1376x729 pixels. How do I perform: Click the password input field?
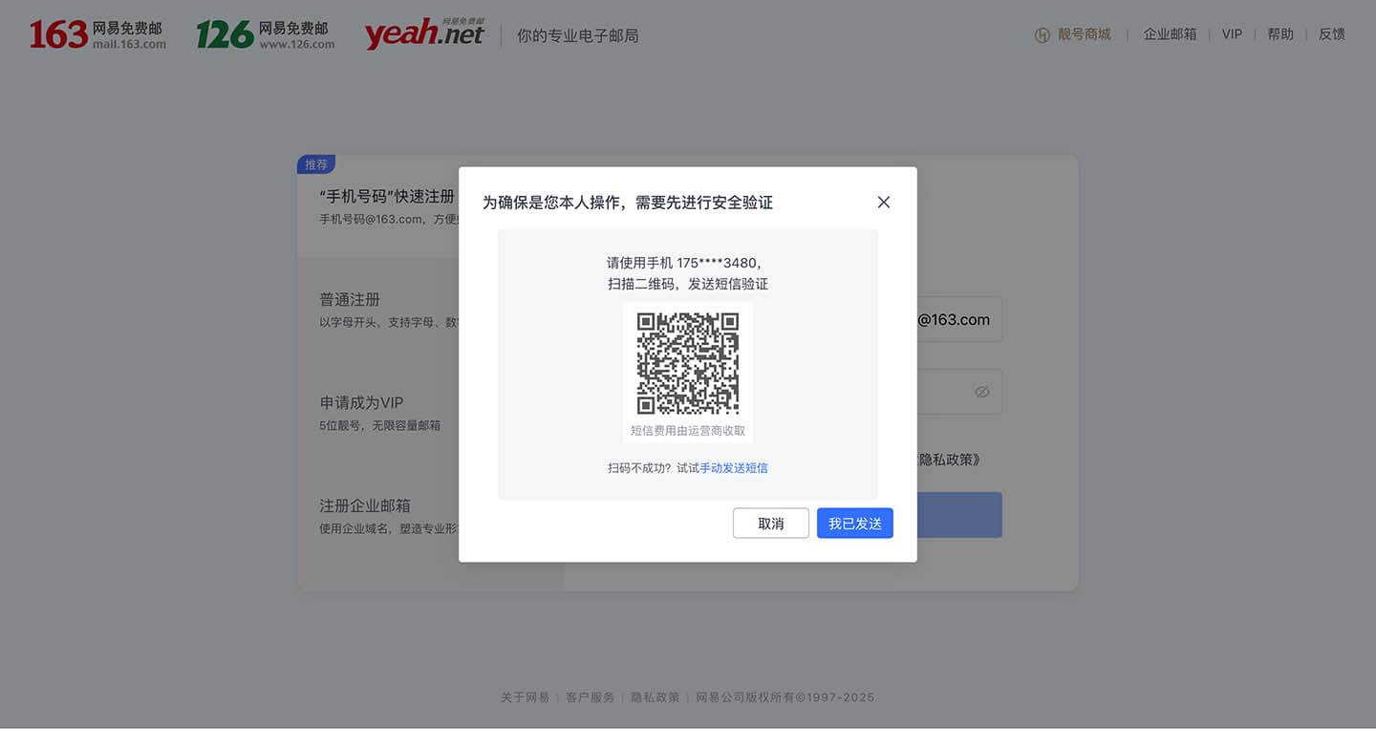point(959,392)
